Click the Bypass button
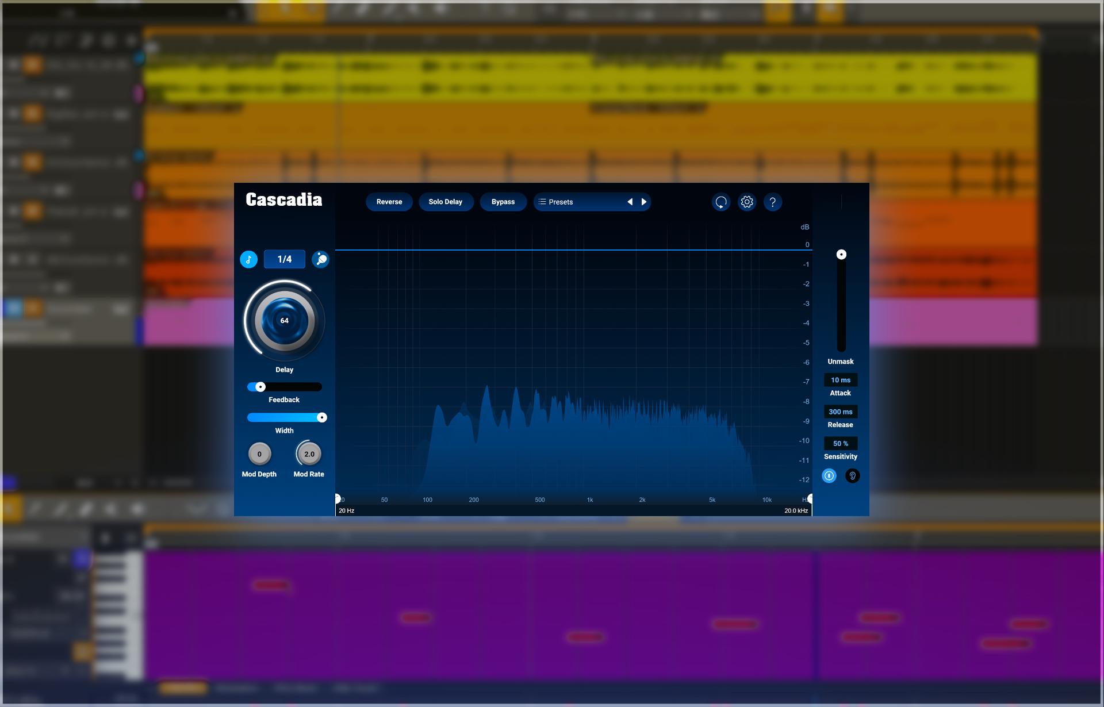This screenshot has height=707, width=1104. tap(503, 202)
